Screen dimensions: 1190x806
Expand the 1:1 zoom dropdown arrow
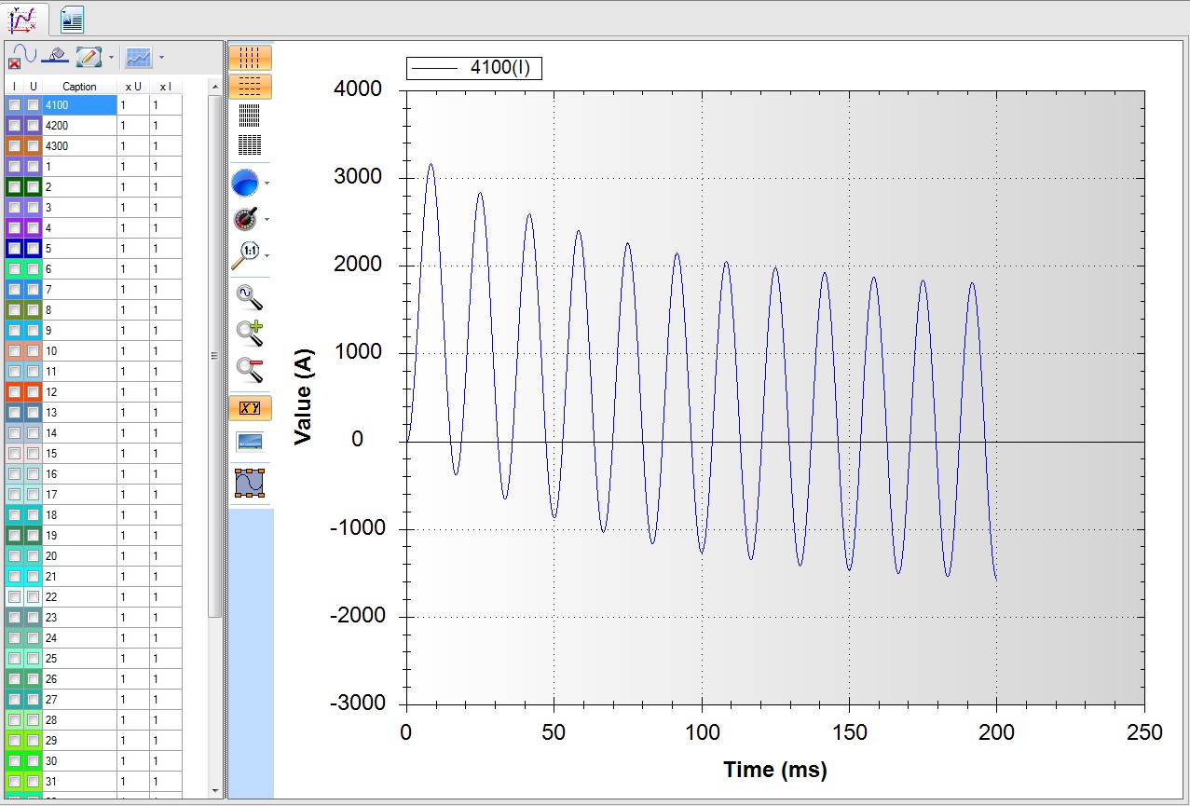pyautogui.click(x=267, y=255)
